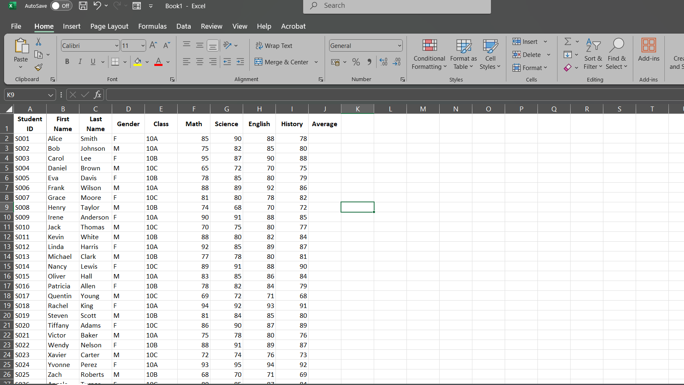Select column J header

325,109
